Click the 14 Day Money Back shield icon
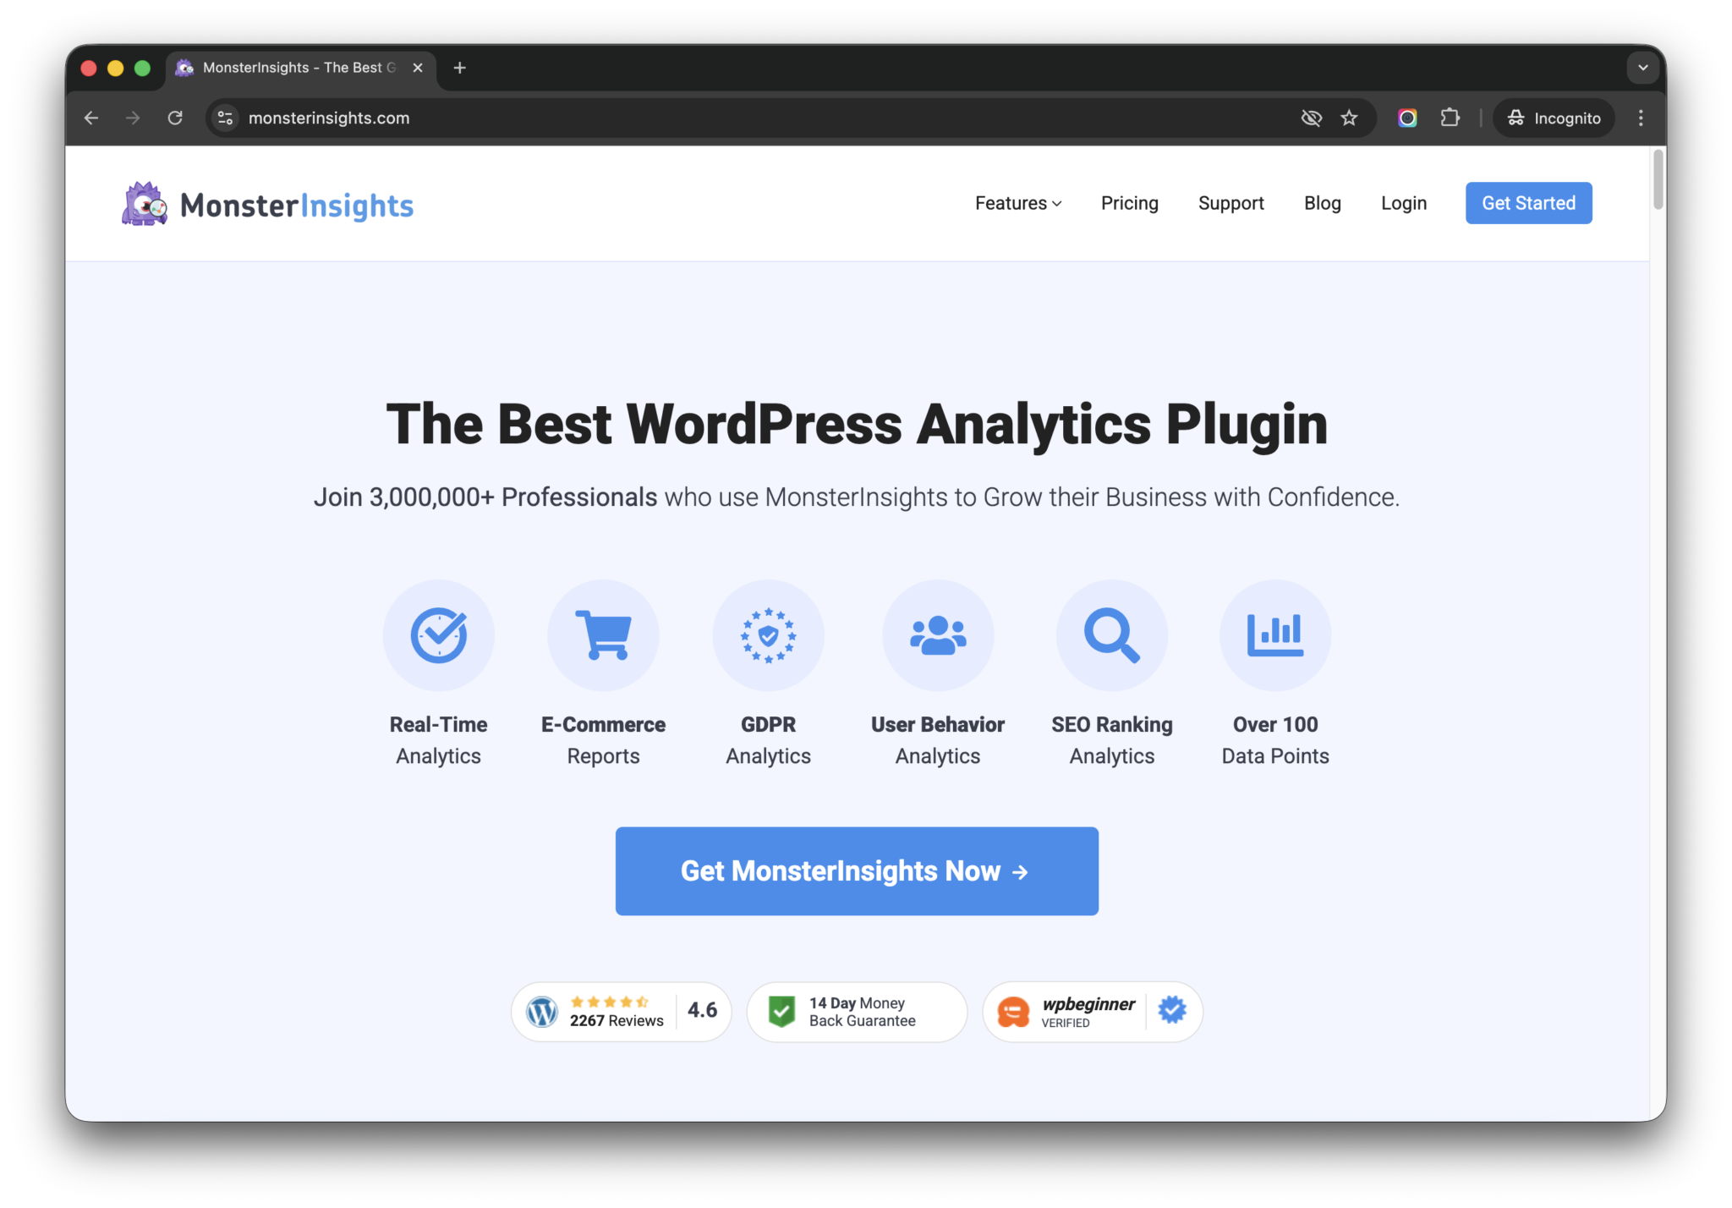Image resolution: width=1732 pixels, height=1208 pixels. point(782,1011)
